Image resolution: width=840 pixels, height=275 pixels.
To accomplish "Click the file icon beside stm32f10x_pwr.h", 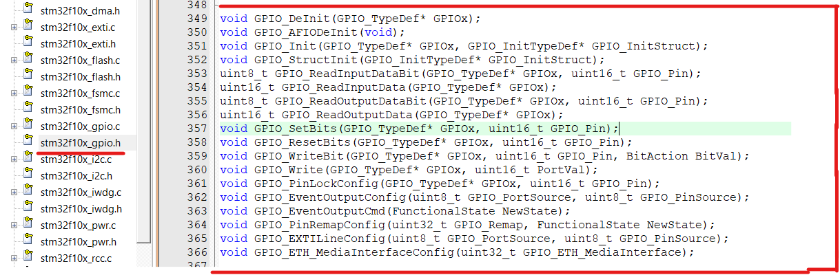I will tap(28, 240).
